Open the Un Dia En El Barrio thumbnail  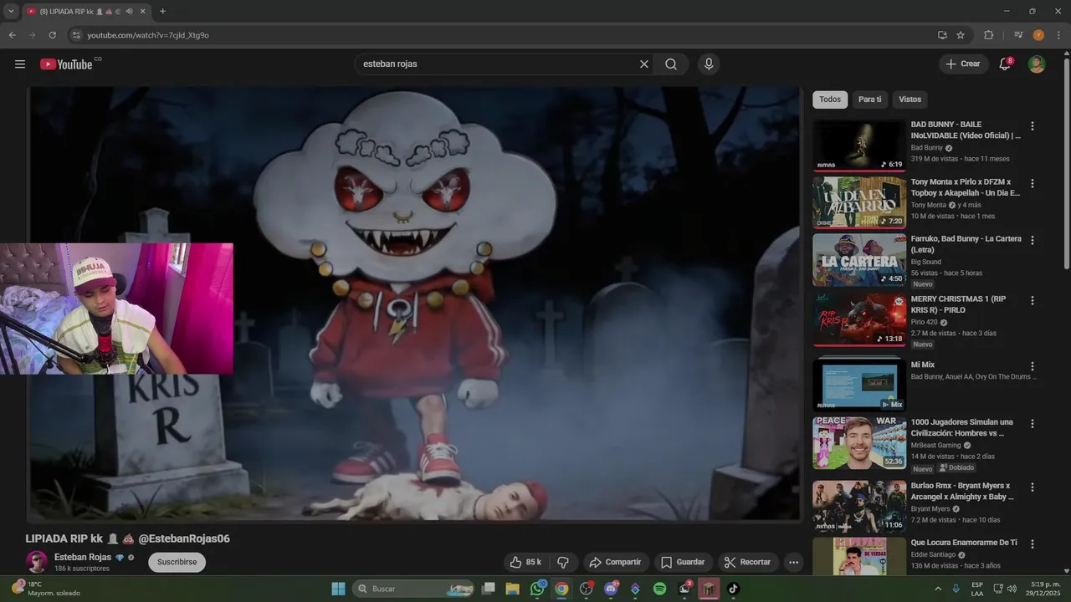point(859,202)
